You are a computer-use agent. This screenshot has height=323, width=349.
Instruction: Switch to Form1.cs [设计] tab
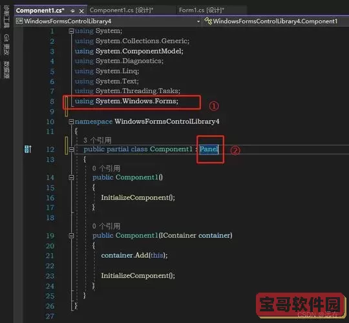click(x=202, y=10)
